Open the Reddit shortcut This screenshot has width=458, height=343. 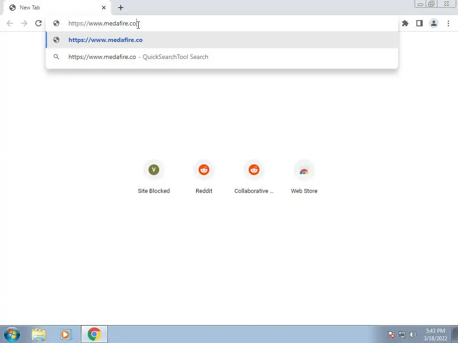(204, 177)
